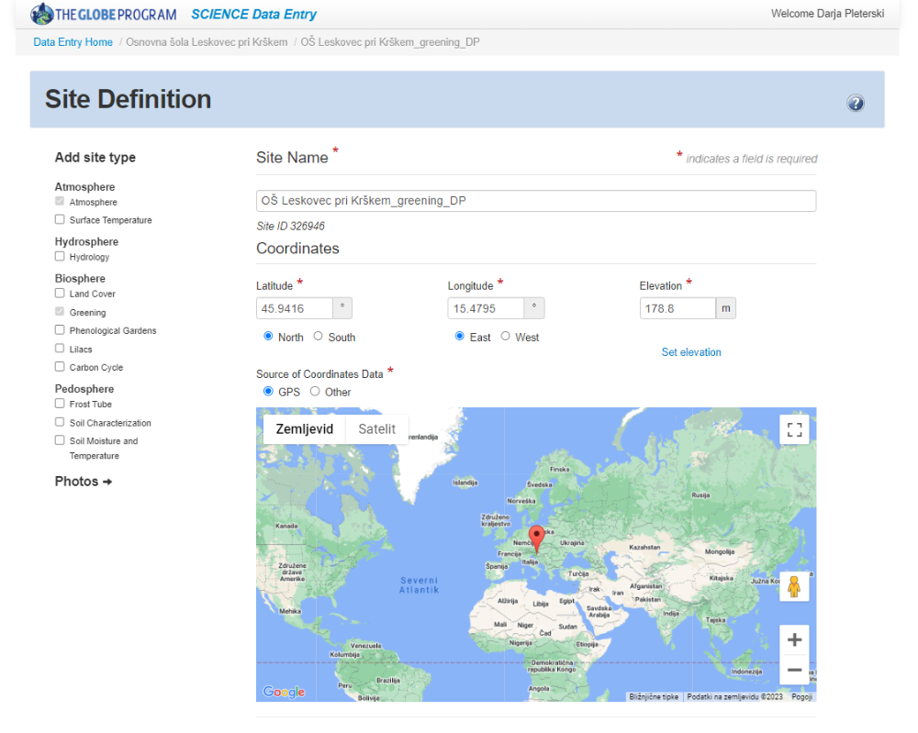The height and width of the screenshot is (733, 918).
Task: Zoom in on the map
Action: [x=794, y=639]
